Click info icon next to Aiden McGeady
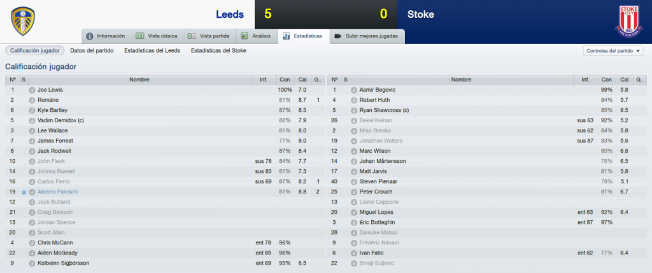This screenshot has width=652, height=273. 32,253
